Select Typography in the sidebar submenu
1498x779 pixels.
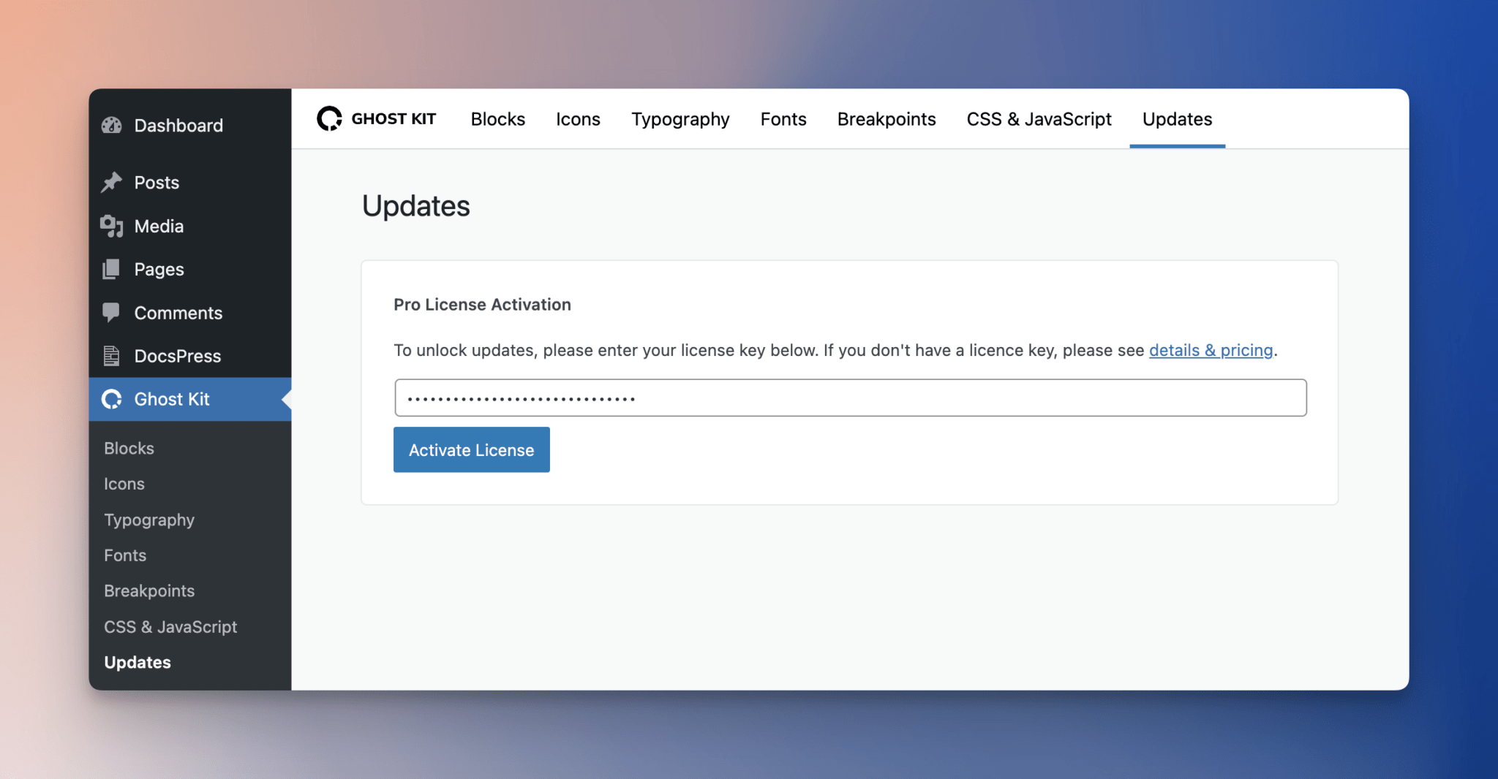[x=149, y=520]
